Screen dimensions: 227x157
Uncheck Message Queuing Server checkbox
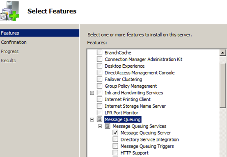click(115, 132)
